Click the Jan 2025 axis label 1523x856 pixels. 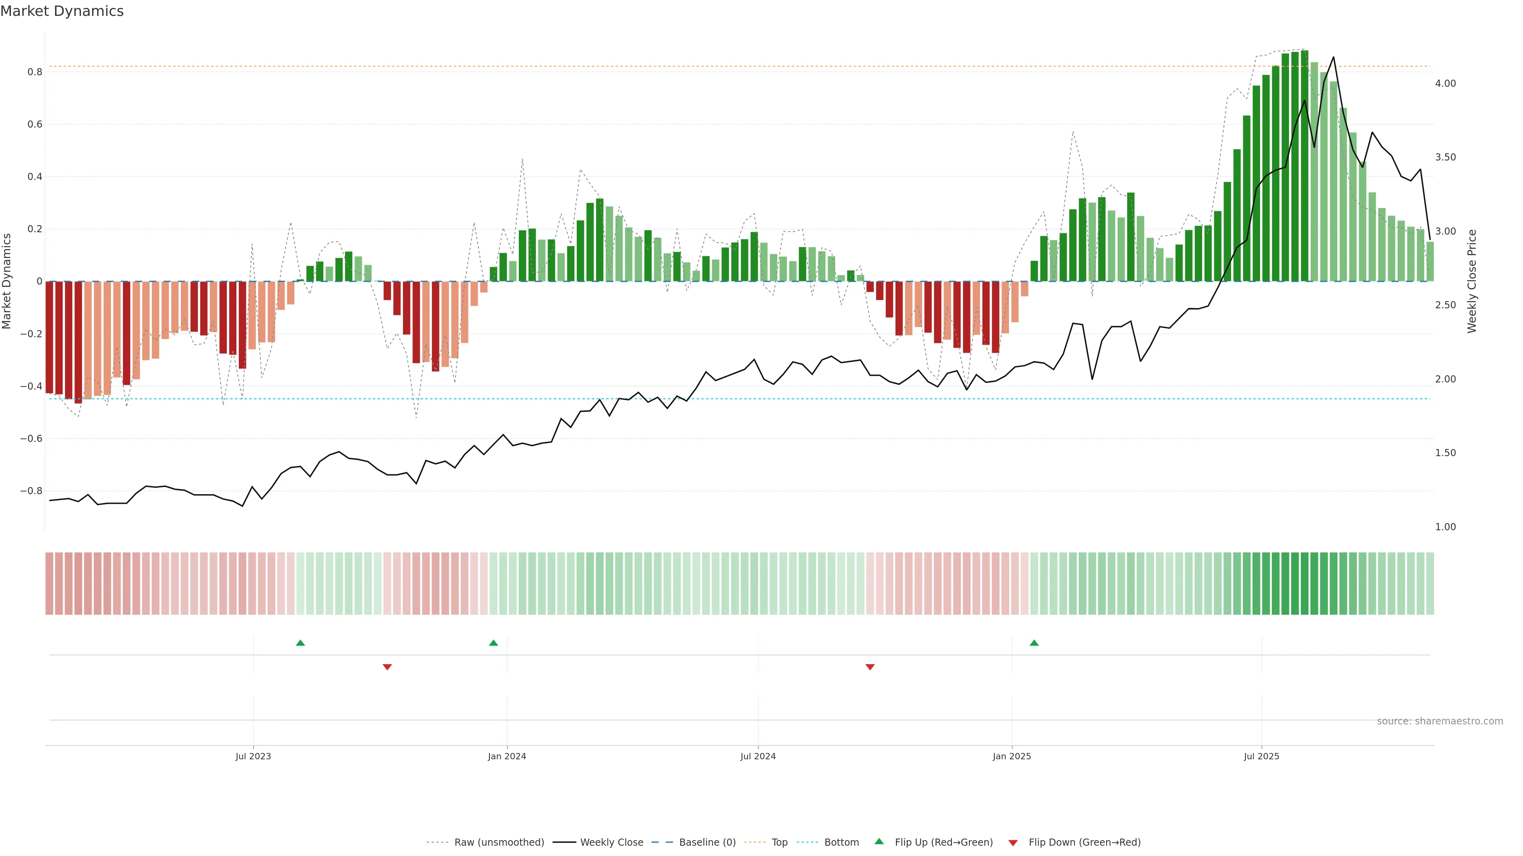click(x=1012, y=756)
